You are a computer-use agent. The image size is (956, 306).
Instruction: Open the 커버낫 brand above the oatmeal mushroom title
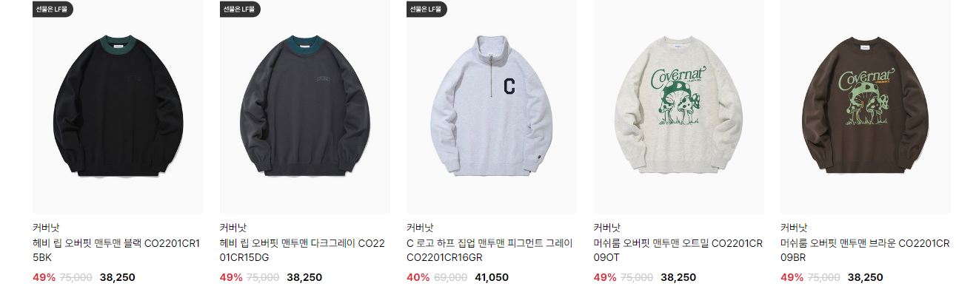(607, 228)
